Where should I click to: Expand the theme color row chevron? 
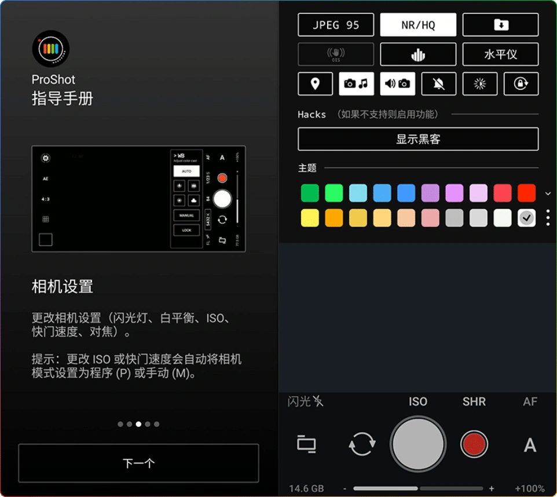[548, 193]
